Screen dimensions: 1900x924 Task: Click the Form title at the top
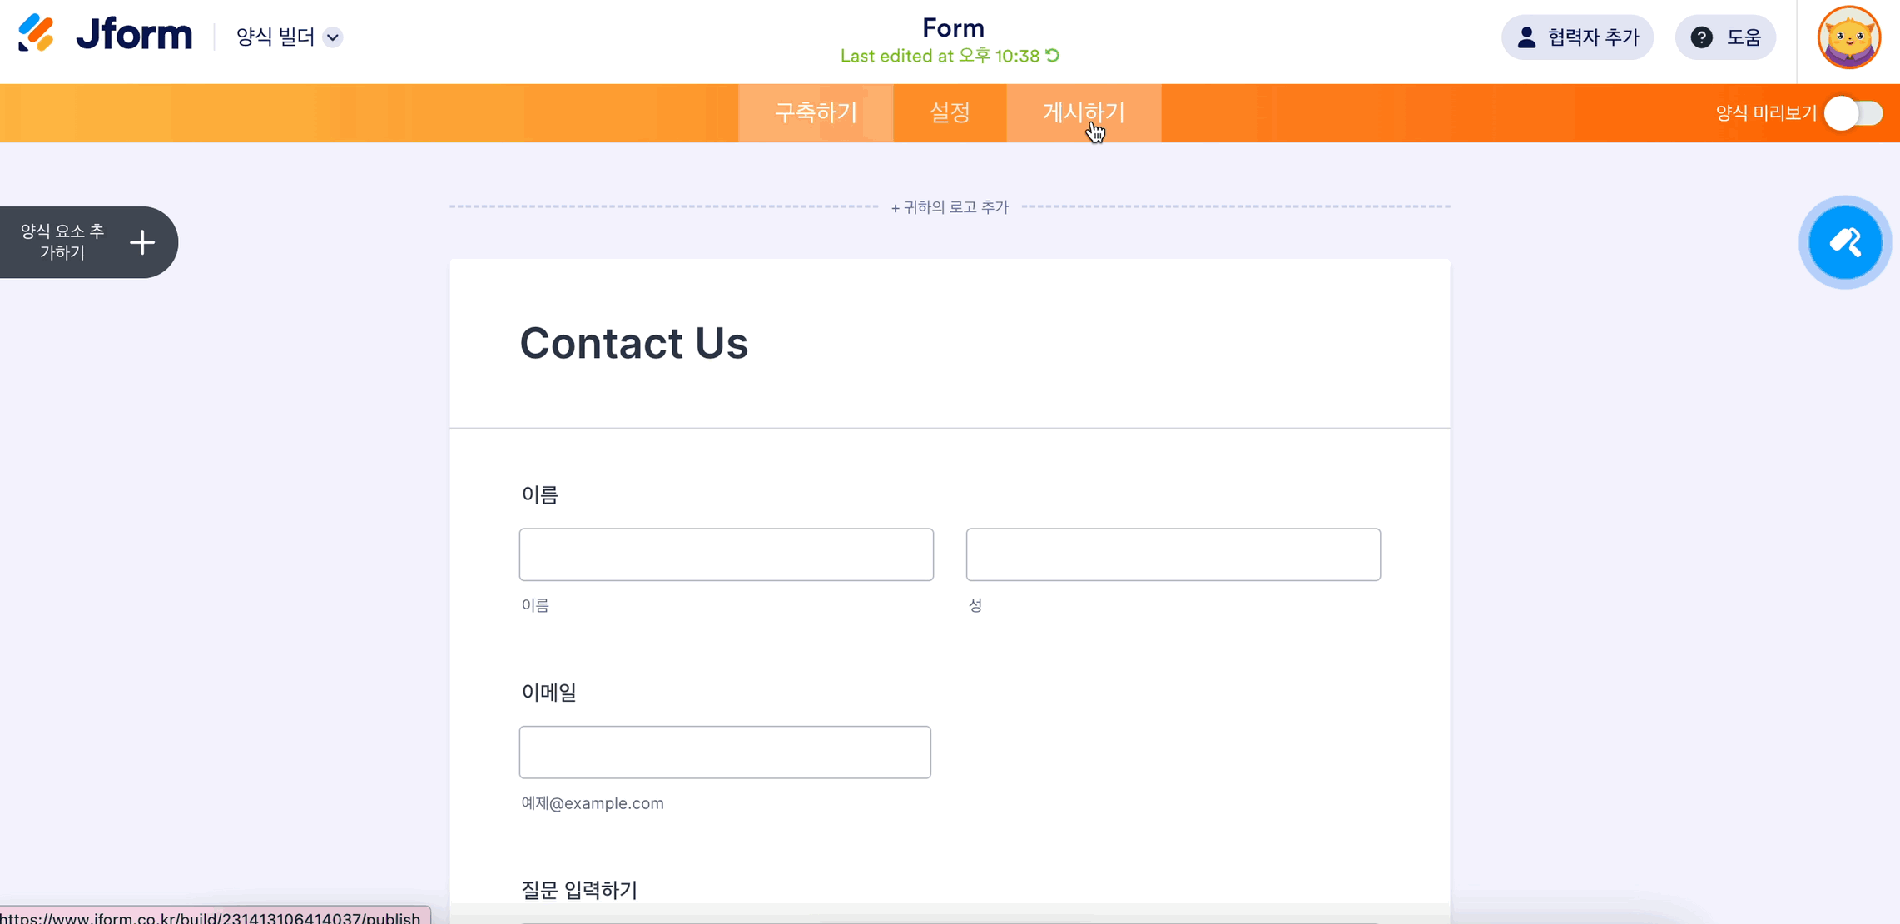[953, 28]
